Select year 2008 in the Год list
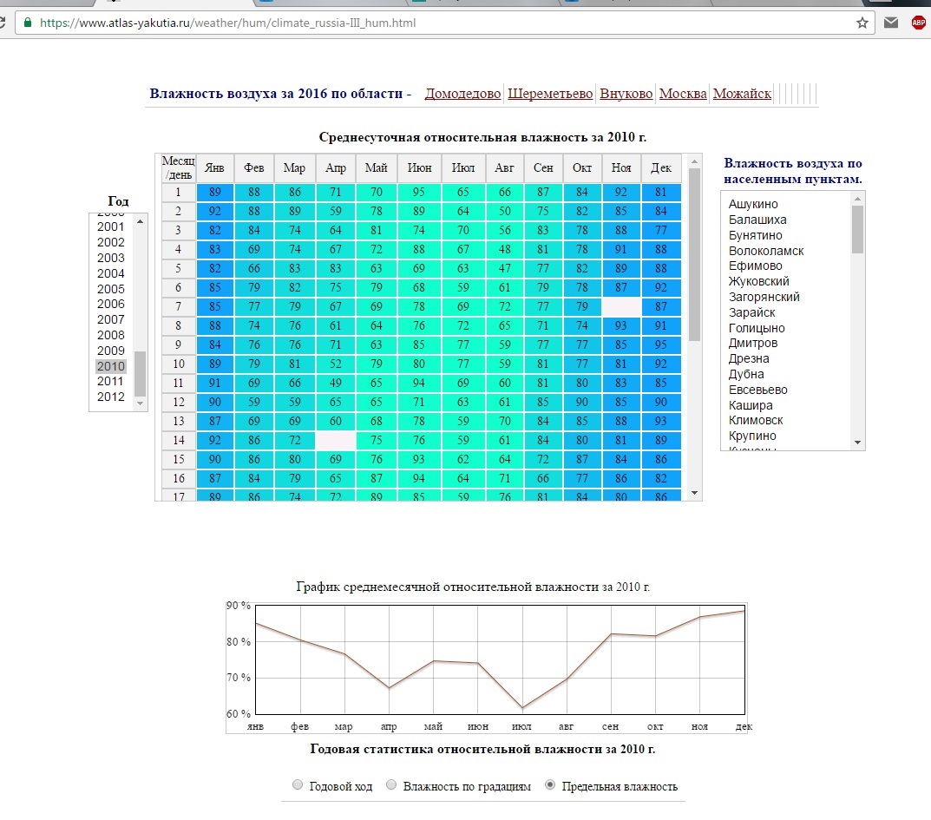The height and width of the screenshot is (820, 931). point(111,335)
